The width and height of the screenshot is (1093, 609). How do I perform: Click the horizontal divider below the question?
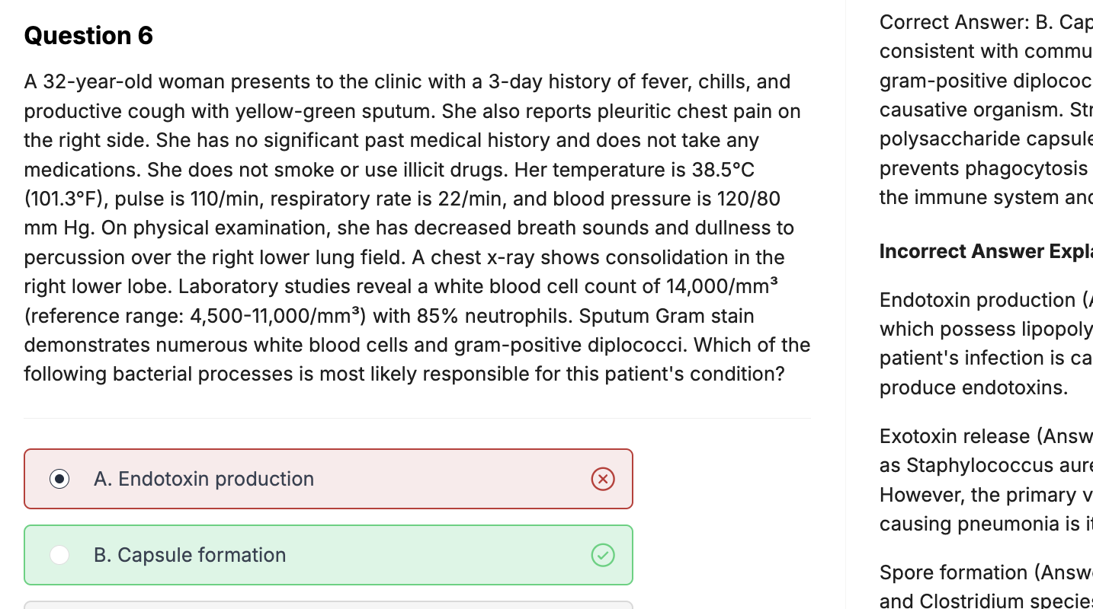(x=417, y=418)
